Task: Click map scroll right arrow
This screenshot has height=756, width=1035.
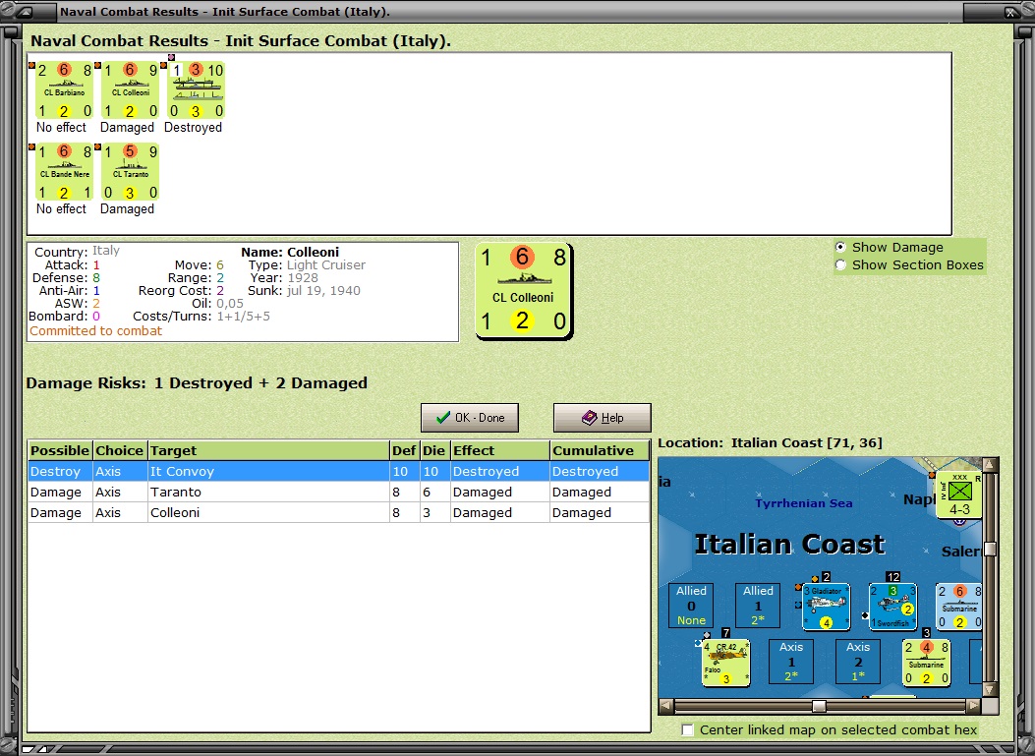Action: coord(974,706)
